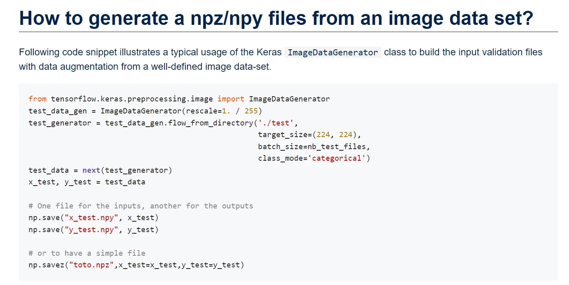This screenshot has height=285, width=569.
Task: Click the inline code 'ImageDataGenerator' in paragraph
Action: [333, 53]
